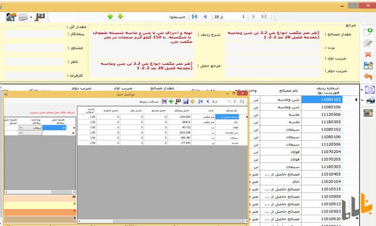This screenshot has width=376, height=226.
Task: Go to previous record in فواصل حمل dialog
Action: pos(207,101)
